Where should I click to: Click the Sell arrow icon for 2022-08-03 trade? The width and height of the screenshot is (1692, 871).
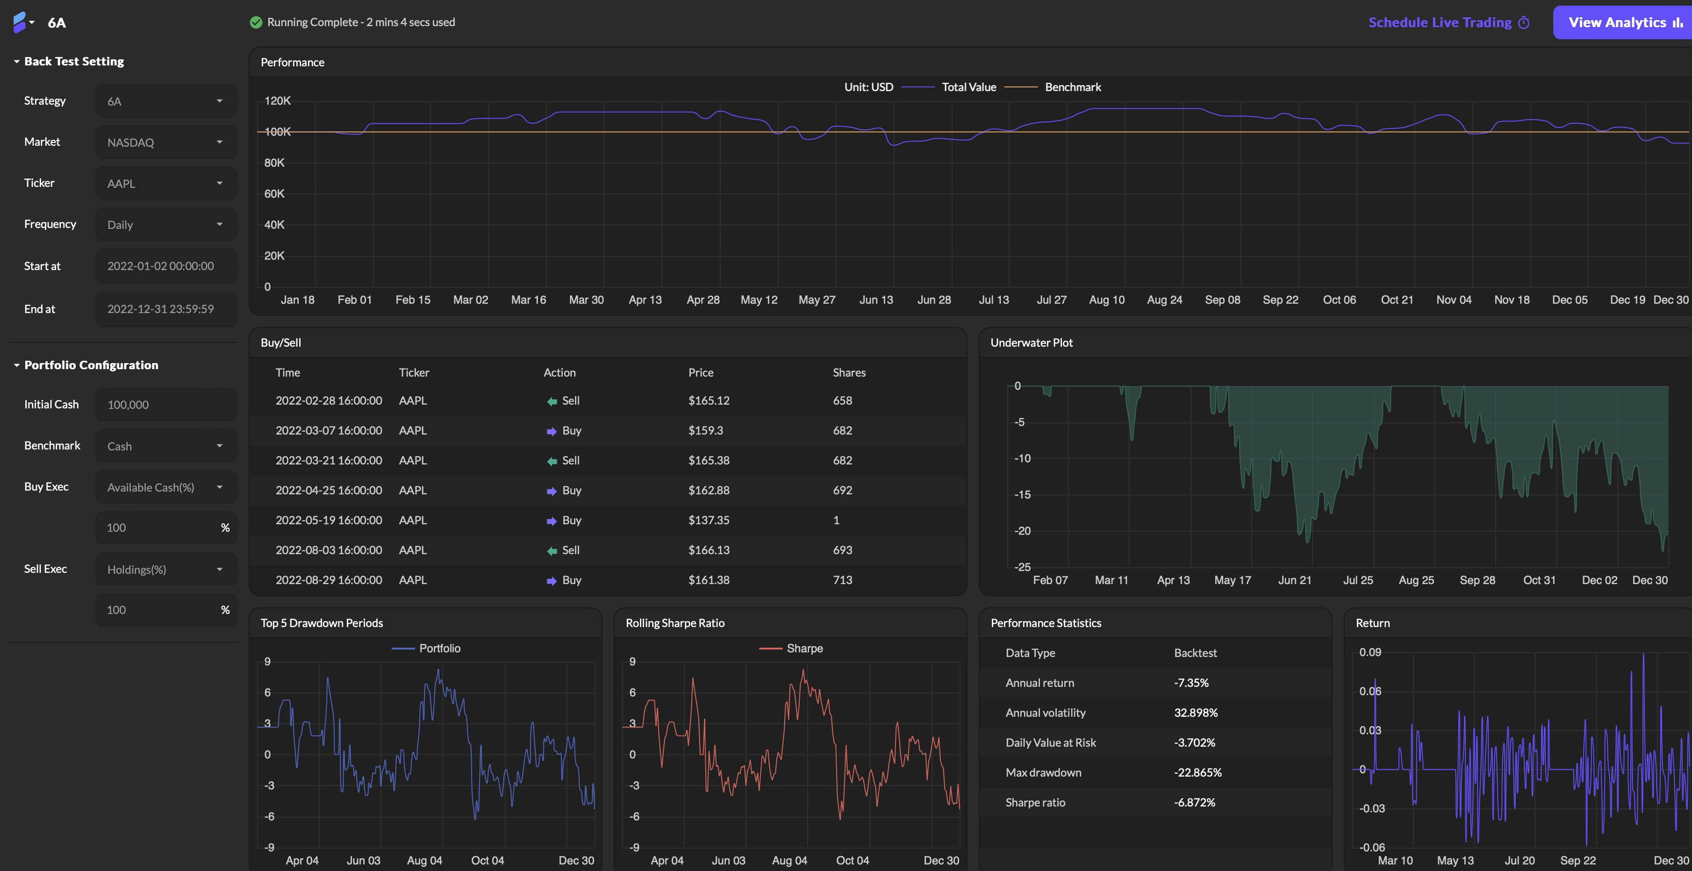[552, 551]
